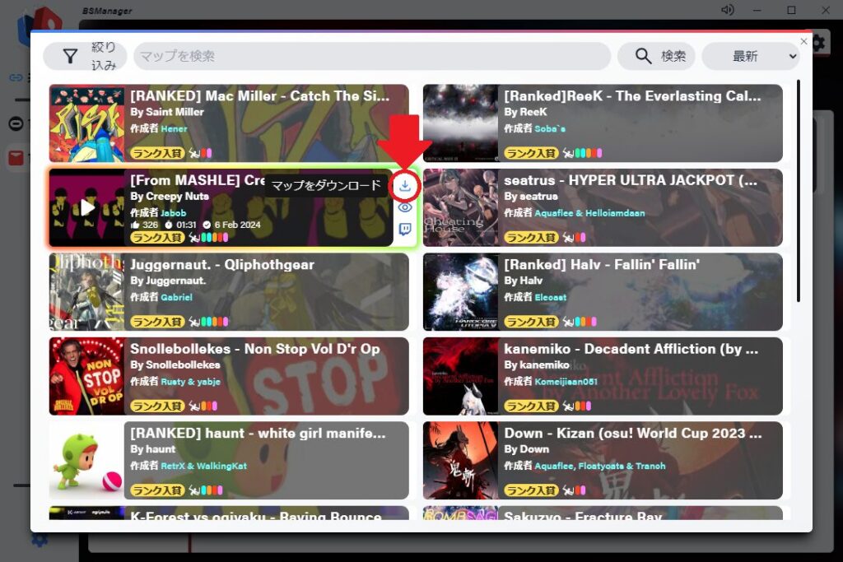Click the thumbs-up icon beside 326 likes
The width and height of the screenshot is (843, 562).
[135, 225]
